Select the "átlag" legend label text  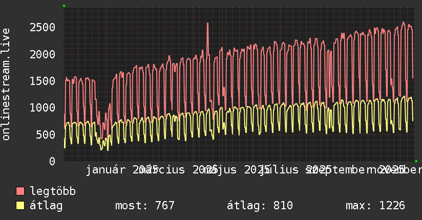(47, 206)
